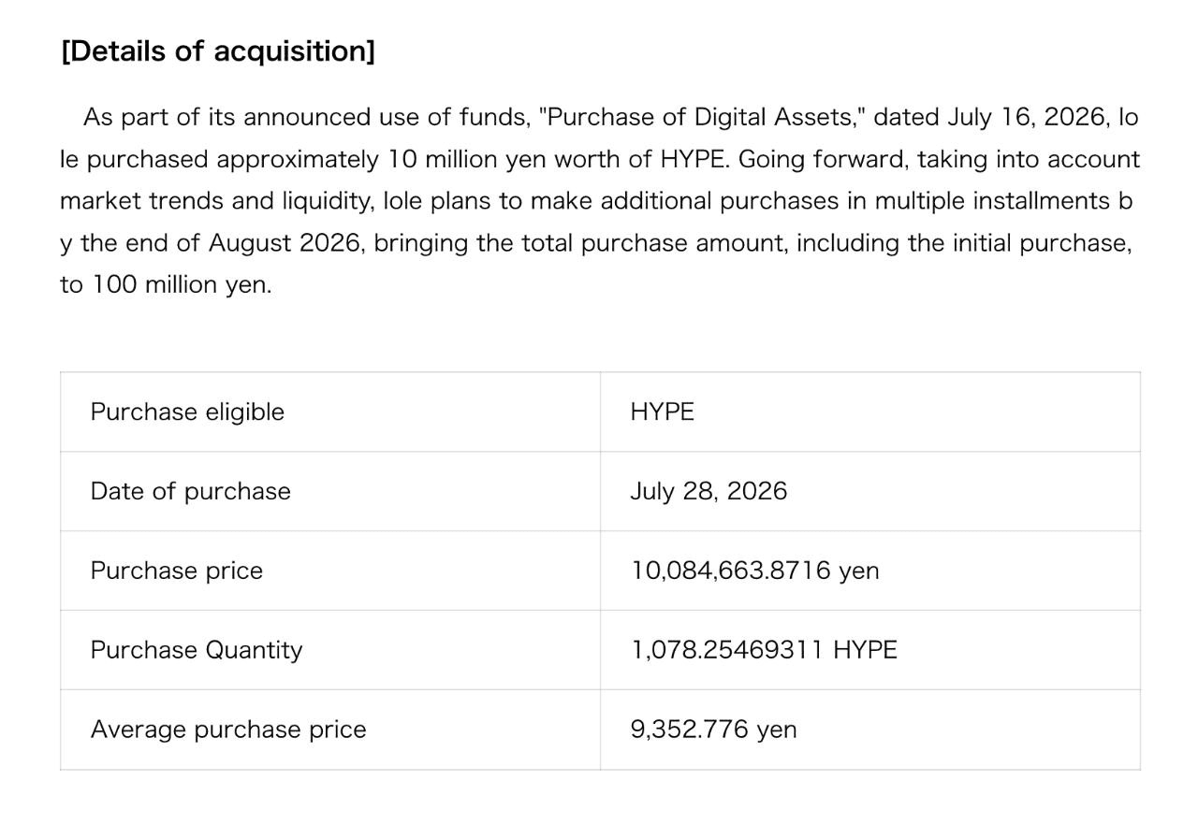Select the 9,352.776 yen average value

point(714,730)
